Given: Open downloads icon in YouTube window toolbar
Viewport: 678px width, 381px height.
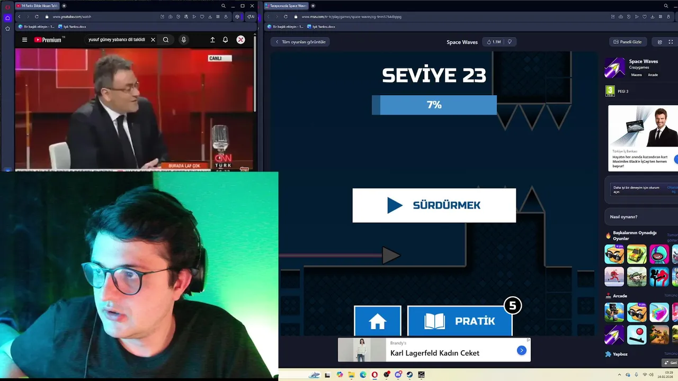Looking at the screenshot, I should 210,16.
